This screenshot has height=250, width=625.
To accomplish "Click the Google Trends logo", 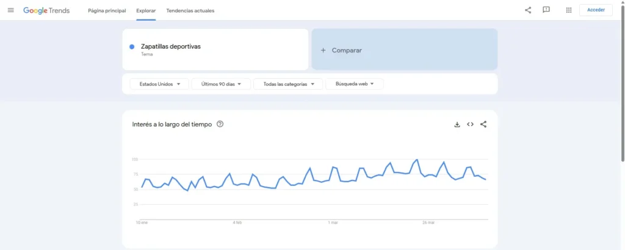I will [x=46, y=10].
